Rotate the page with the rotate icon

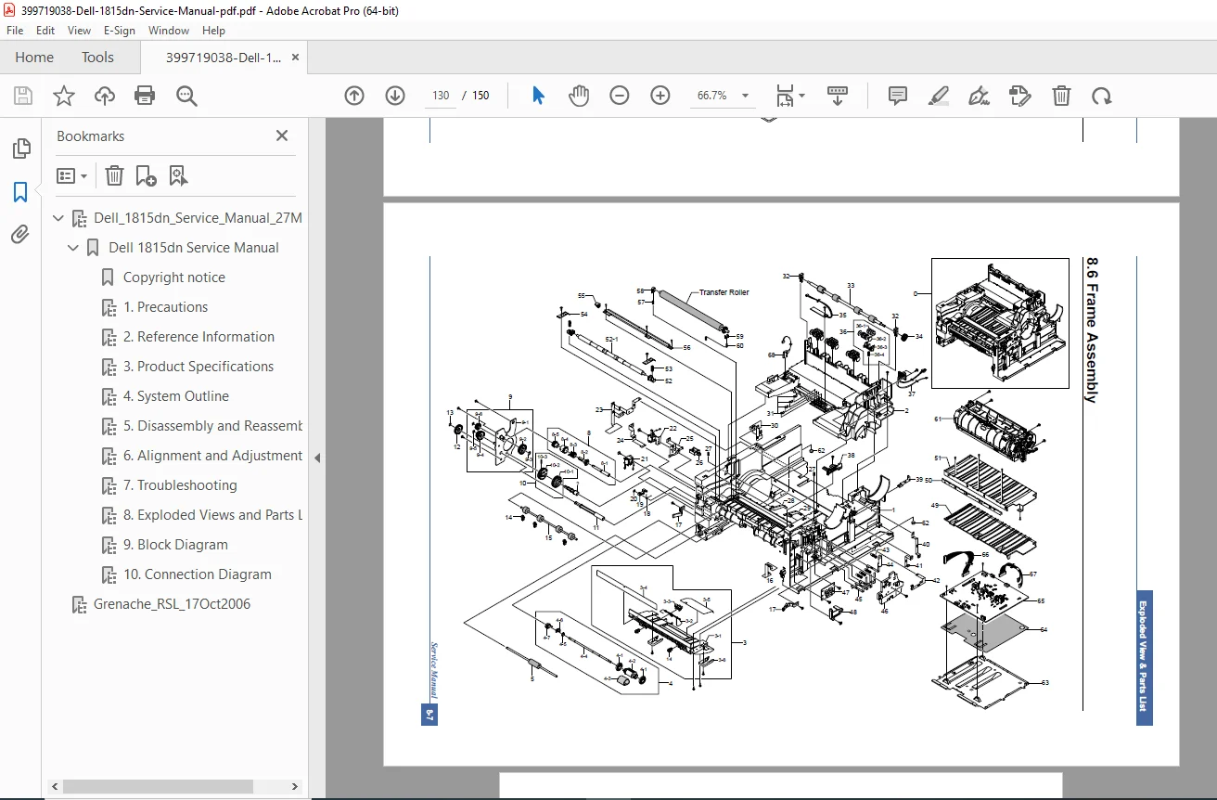1101,96
